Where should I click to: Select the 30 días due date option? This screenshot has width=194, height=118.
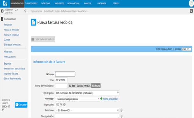pos(72,86)
